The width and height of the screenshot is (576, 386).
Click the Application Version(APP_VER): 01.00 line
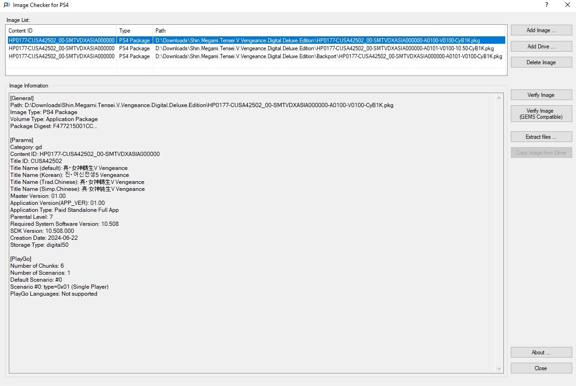(x=57, y=203)
